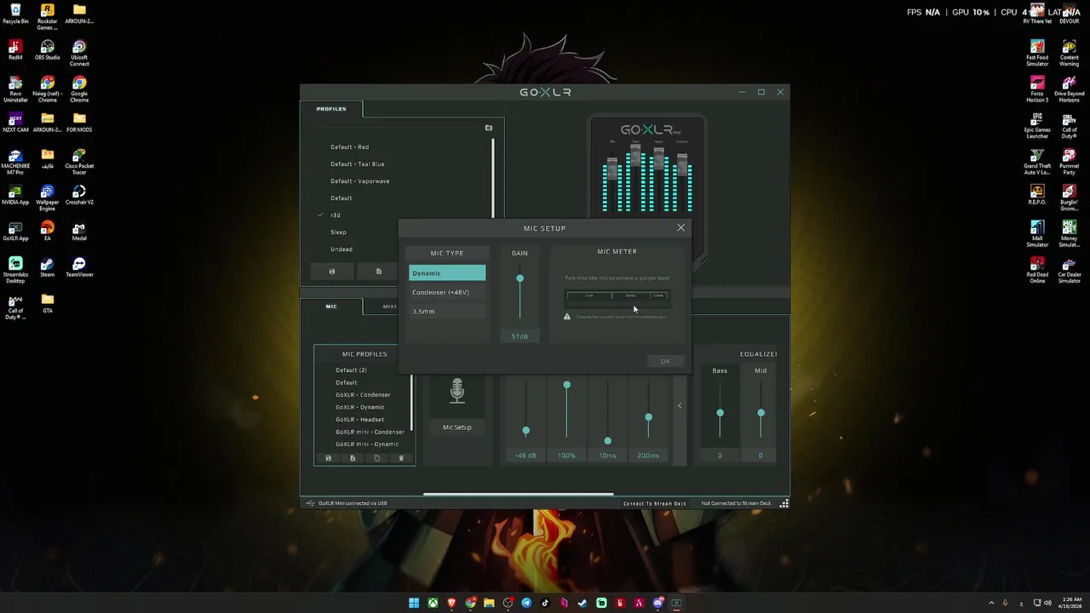Switch to the Mic tab
Image resolution: width=1090 pixels, height=613 pixels.
coord(331,306)
